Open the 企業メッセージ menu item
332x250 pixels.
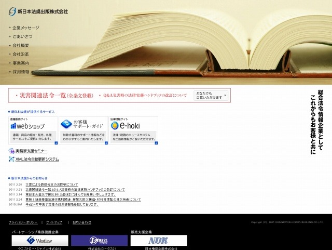[26, 28]
